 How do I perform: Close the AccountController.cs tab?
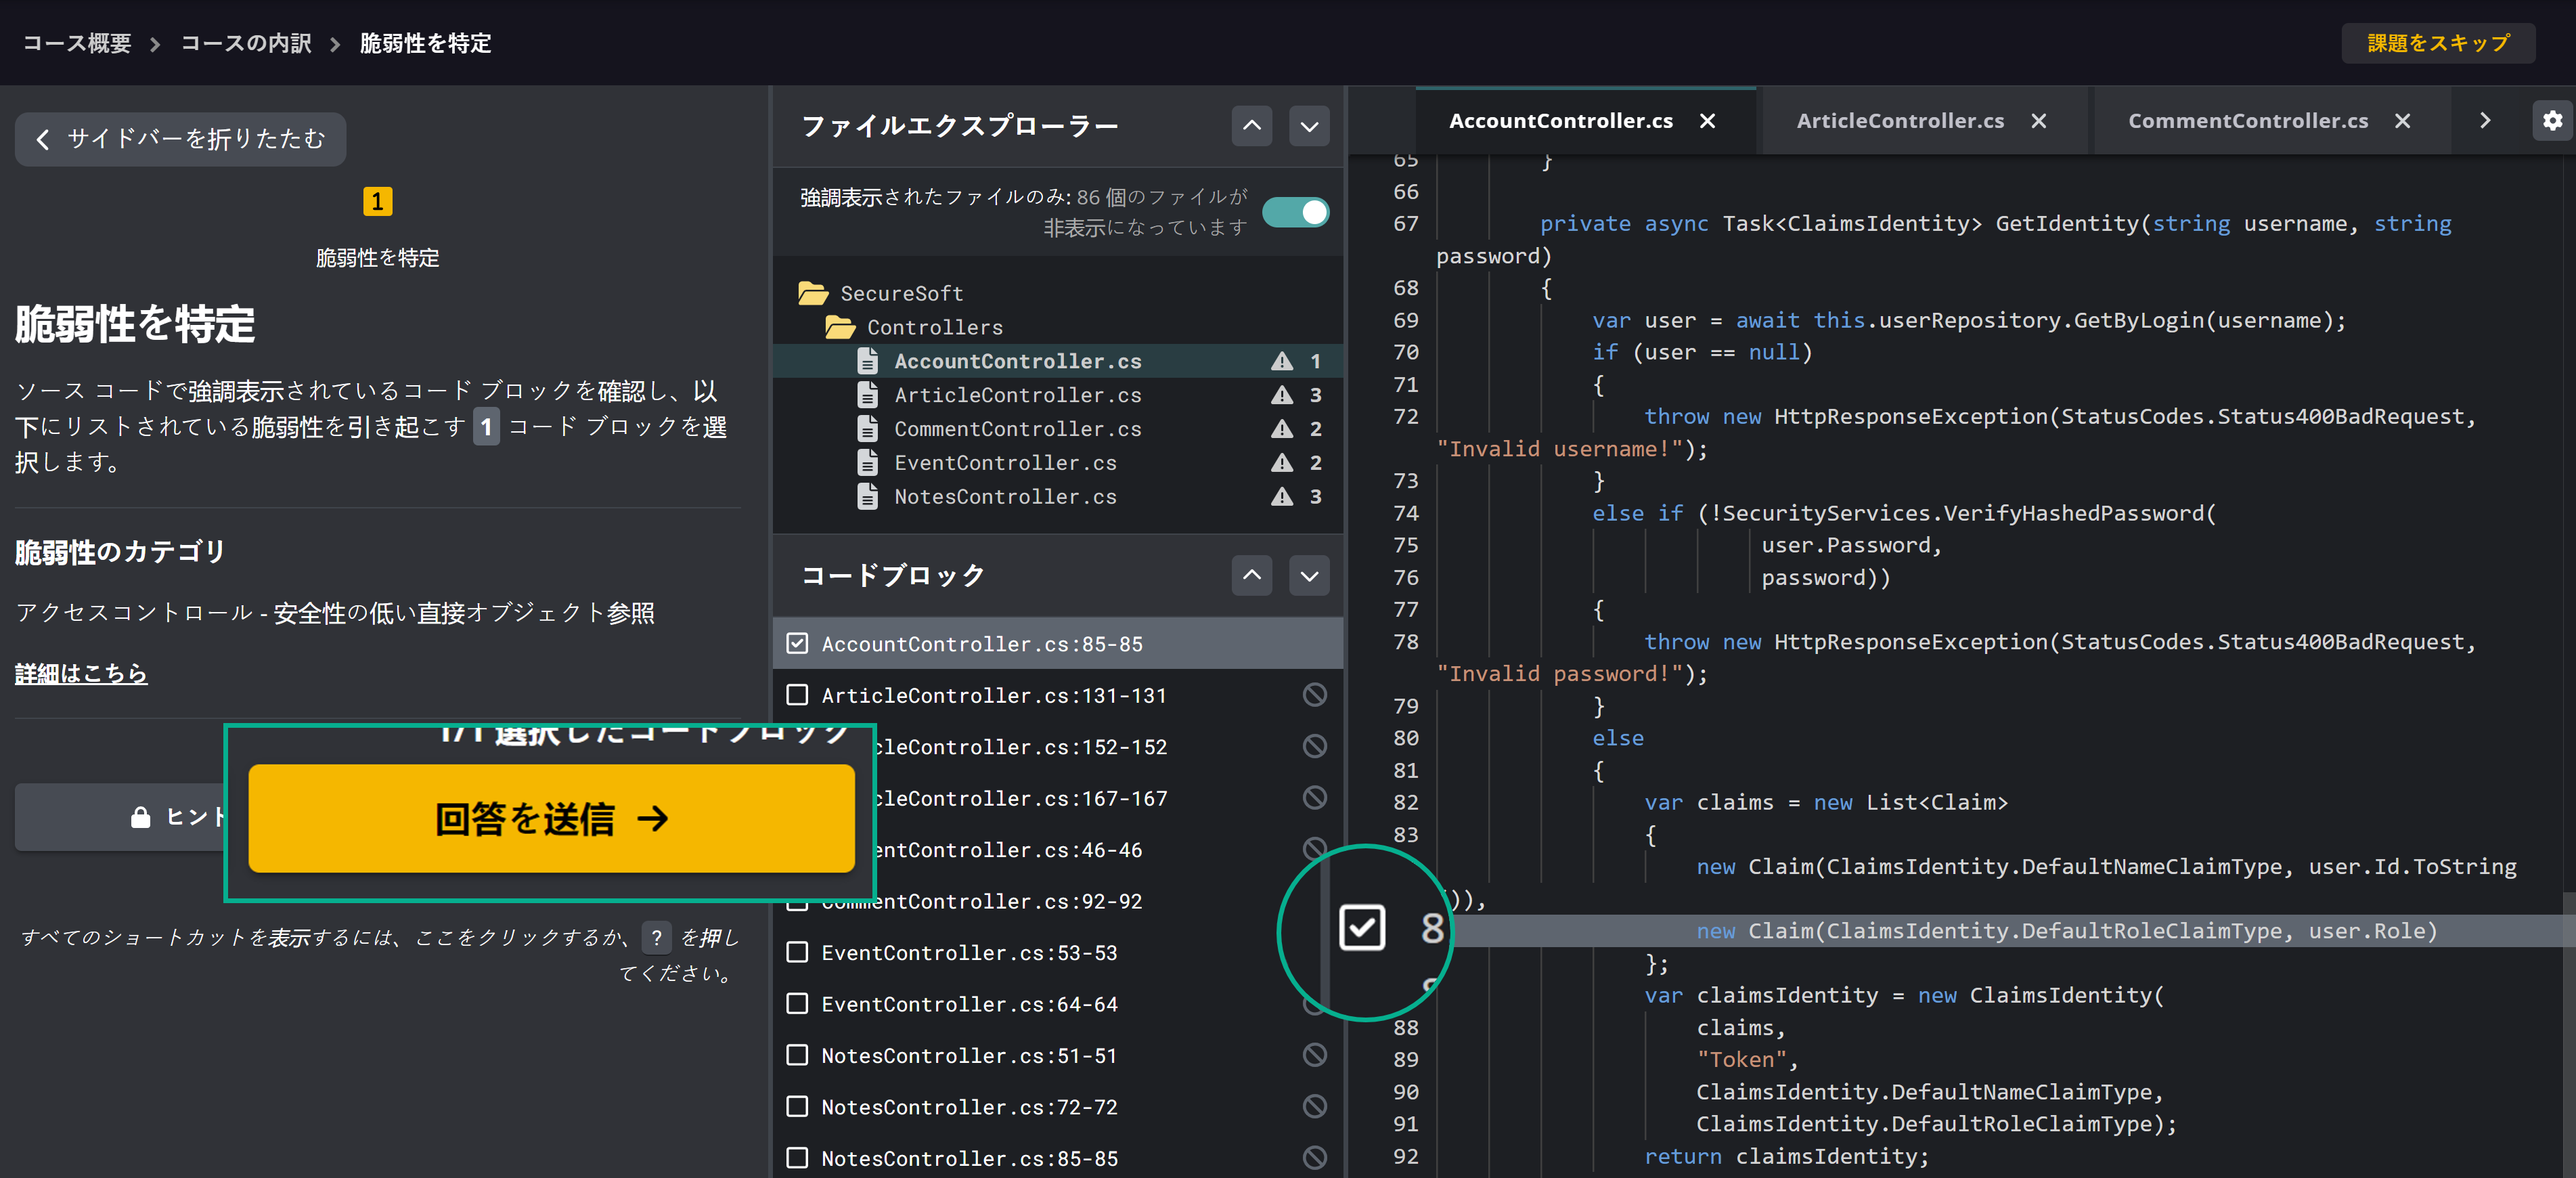[1707, 121]
